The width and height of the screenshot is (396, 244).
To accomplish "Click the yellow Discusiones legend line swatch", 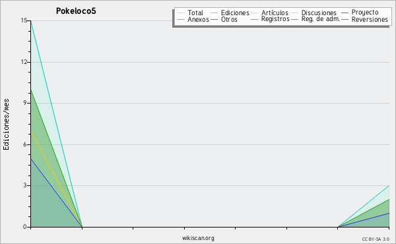I will coord(295,13).
